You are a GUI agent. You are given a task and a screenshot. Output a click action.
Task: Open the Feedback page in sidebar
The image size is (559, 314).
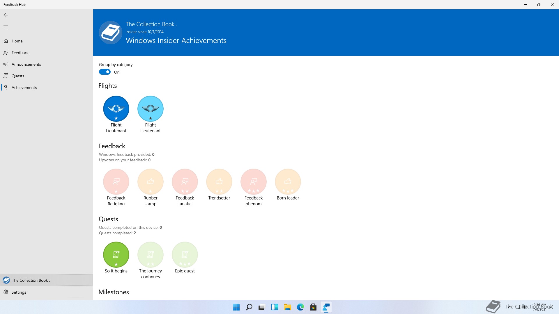[20, 53]
